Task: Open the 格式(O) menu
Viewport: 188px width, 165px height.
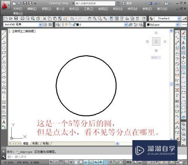Action: point(74,9)
